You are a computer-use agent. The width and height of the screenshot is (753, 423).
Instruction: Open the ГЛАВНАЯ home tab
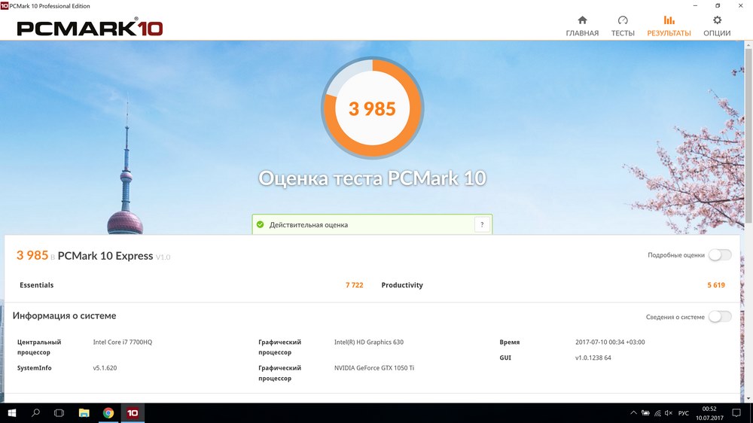coord(582,26)
